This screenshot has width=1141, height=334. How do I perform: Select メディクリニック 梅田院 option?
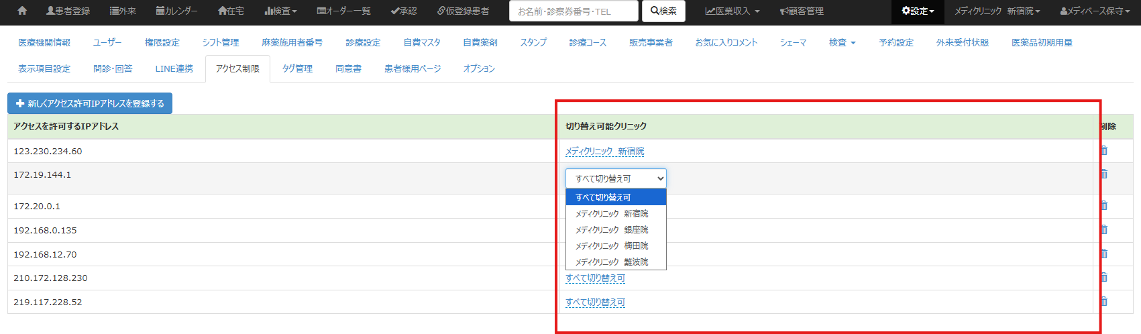[x=611, y=245]
